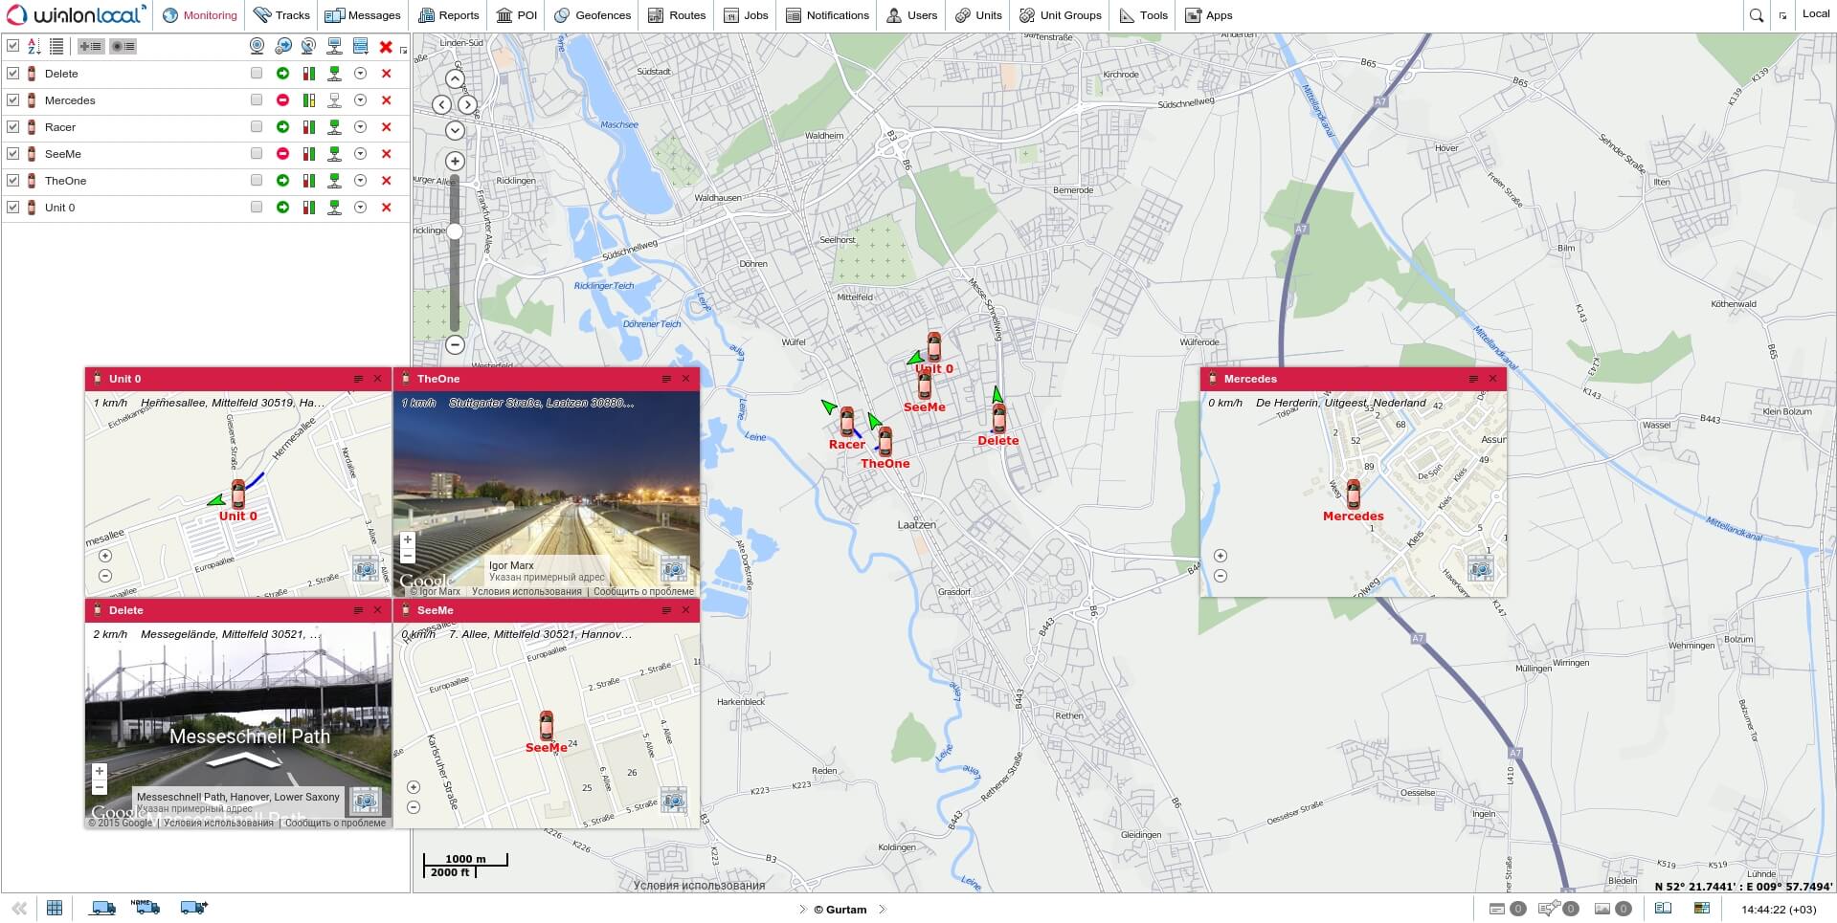Expand the quick menu for Unit 0
The height and width of the screenshot is (923, 1837).
(360, 208)
